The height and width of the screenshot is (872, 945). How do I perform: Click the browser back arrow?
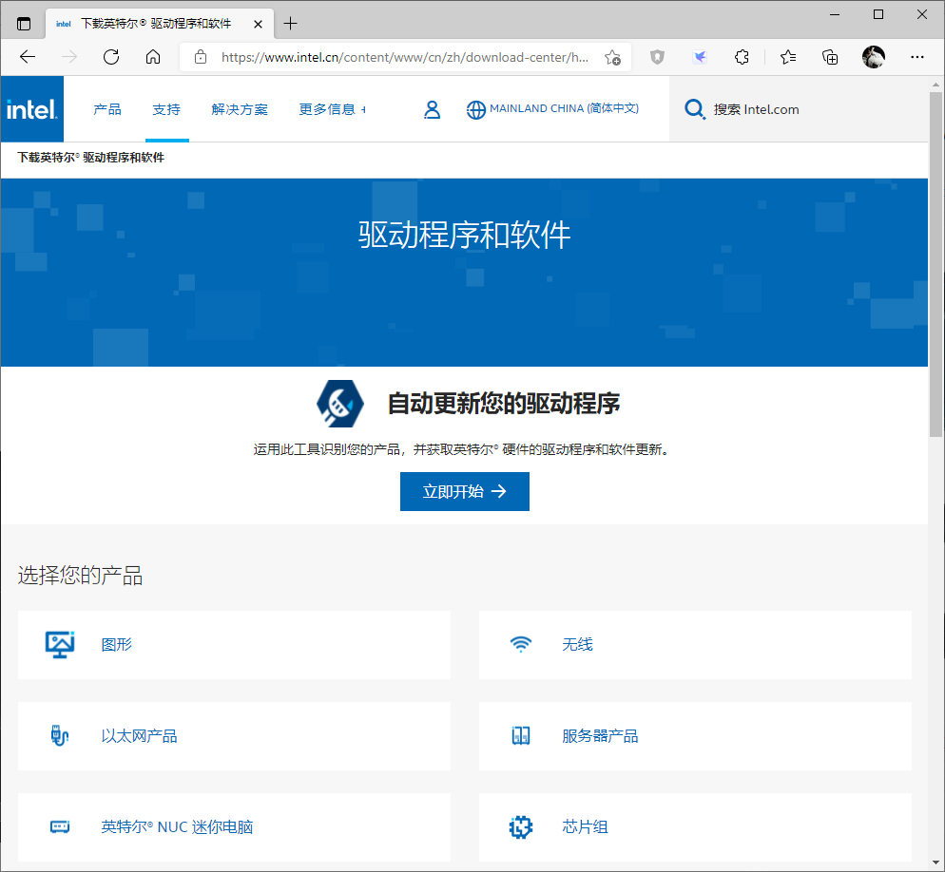pos(28,57)
